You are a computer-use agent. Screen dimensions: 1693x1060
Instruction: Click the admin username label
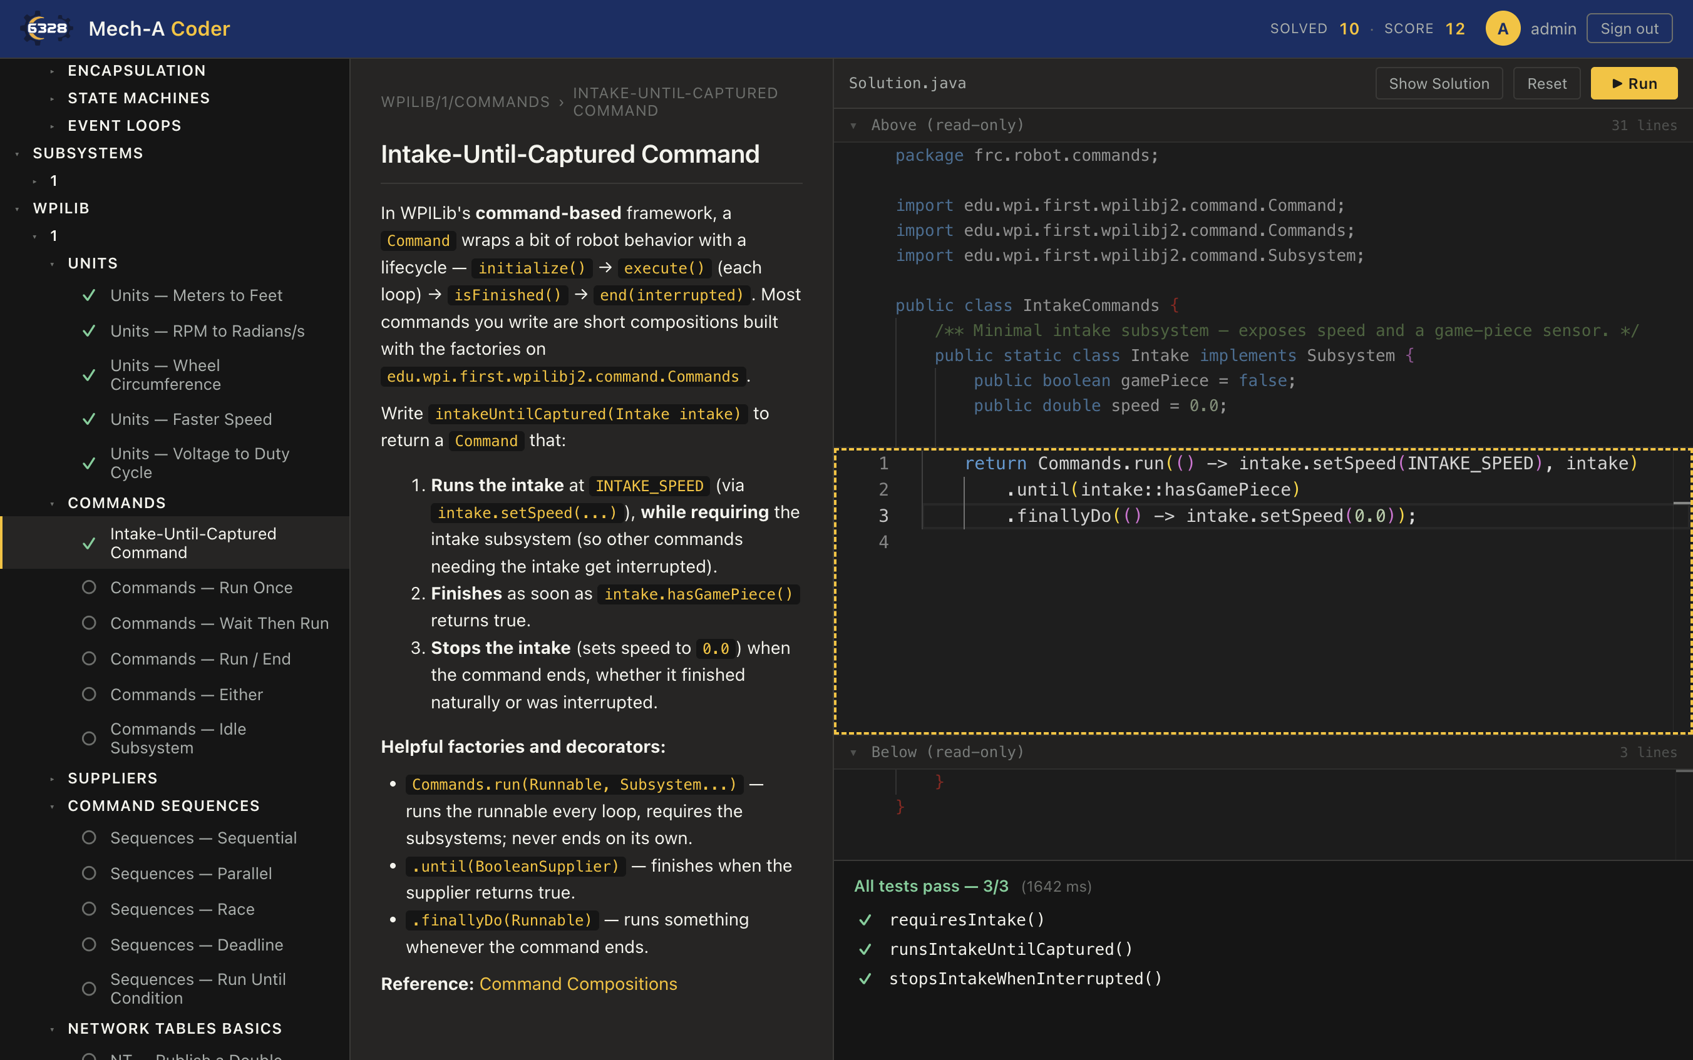click(1553, 29)
